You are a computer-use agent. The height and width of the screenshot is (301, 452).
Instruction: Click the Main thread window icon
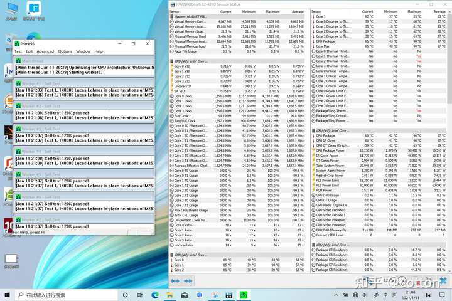coord(18,61)
